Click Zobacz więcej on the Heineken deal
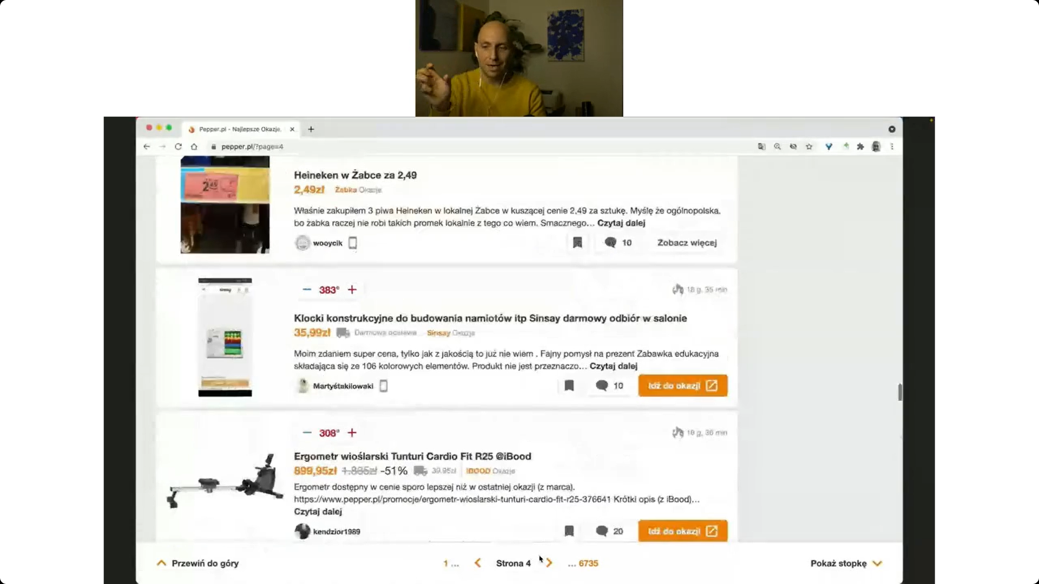Screen dimensions: 1039x584 point(687,243)
